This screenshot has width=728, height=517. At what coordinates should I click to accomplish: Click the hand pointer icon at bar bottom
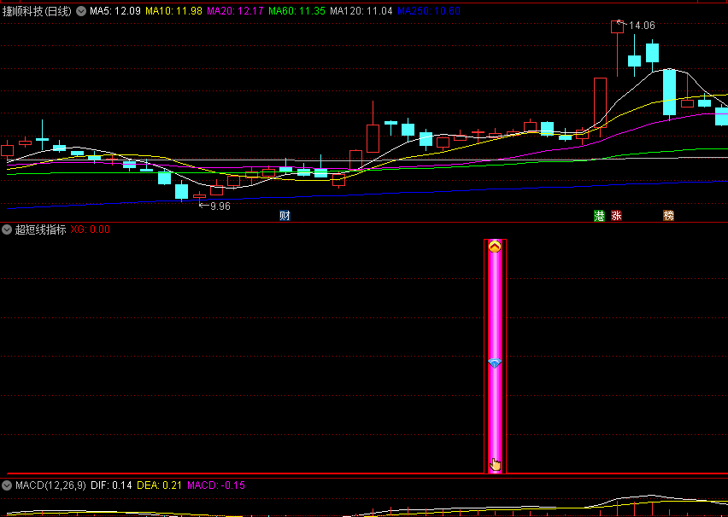pyautogui.click(x=496, y=464)
